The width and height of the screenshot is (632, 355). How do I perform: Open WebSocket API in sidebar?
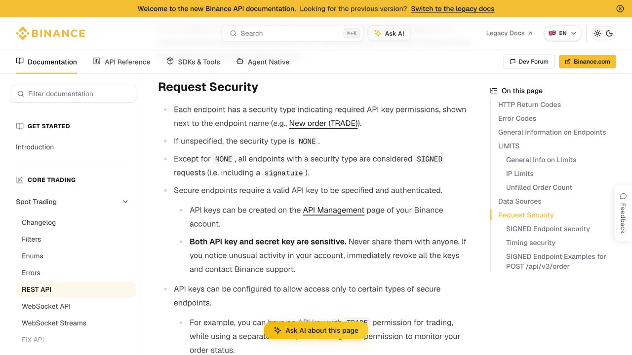click(x=46, y=306)
